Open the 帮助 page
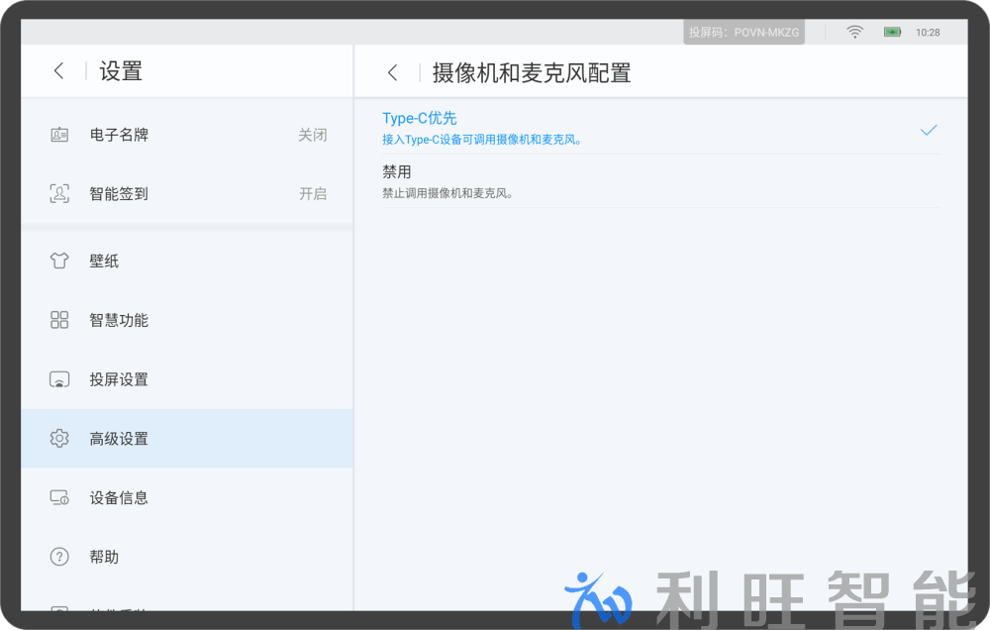Image resolution: width=990 pixels, height=630 pixels. [x=187, y=557]
